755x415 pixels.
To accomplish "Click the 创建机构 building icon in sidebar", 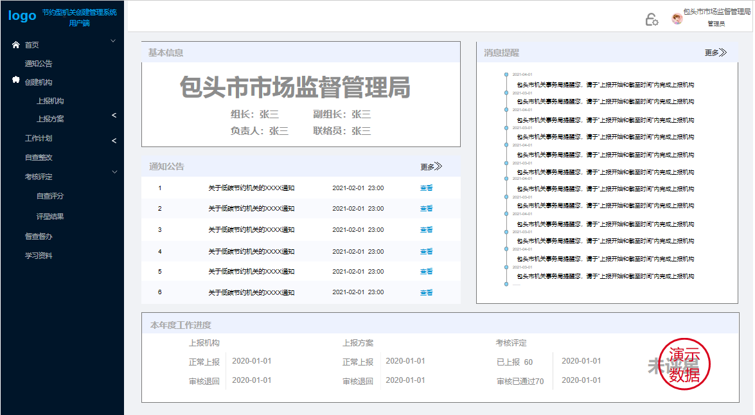I will pyautogui.click(x=16, y=80).
